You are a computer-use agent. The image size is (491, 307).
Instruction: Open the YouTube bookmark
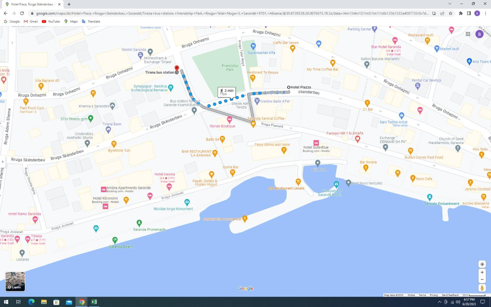51,21
